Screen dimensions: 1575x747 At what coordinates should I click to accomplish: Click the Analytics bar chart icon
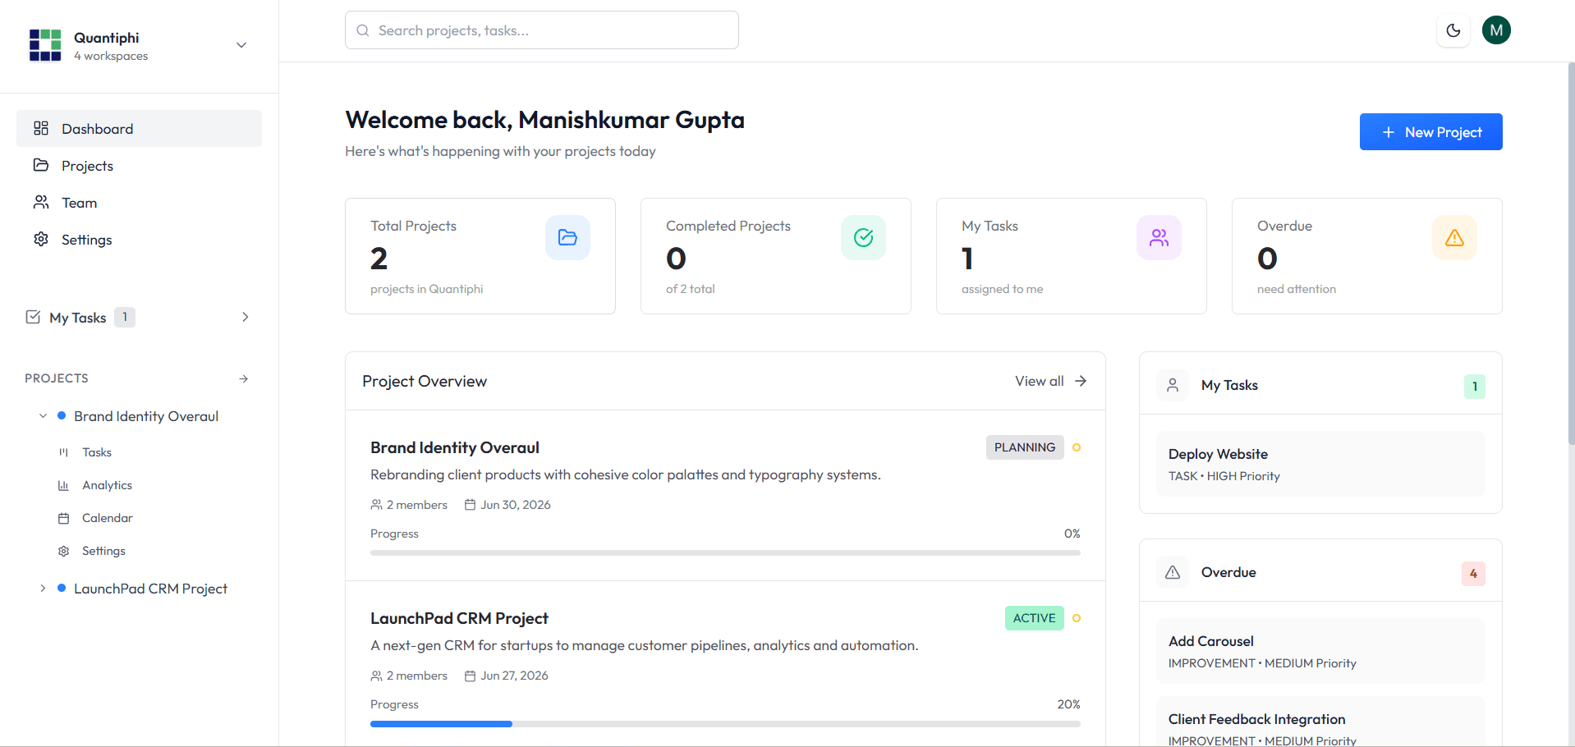(x=63, y=485)
